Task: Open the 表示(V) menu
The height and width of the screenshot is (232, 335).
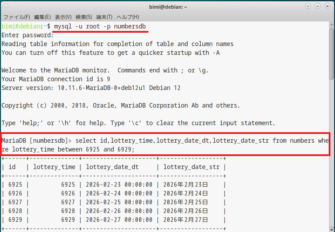Action: [x=63, y=17]
